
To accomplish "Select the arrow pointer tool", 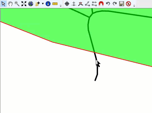I will [3, 4].
